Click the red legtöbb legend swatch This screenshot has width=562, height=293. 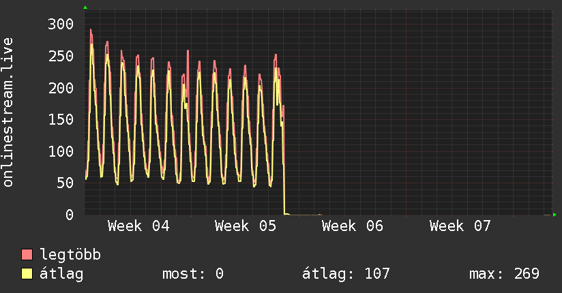[x=27, y=255]
